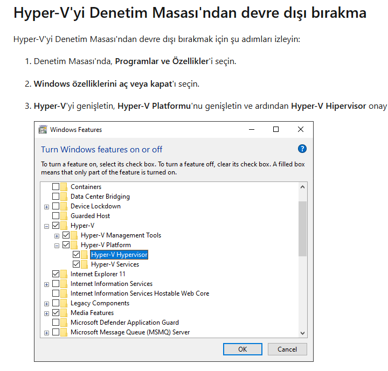
Task: Click the Legacy Components folder icon
Action: (64, 303)
